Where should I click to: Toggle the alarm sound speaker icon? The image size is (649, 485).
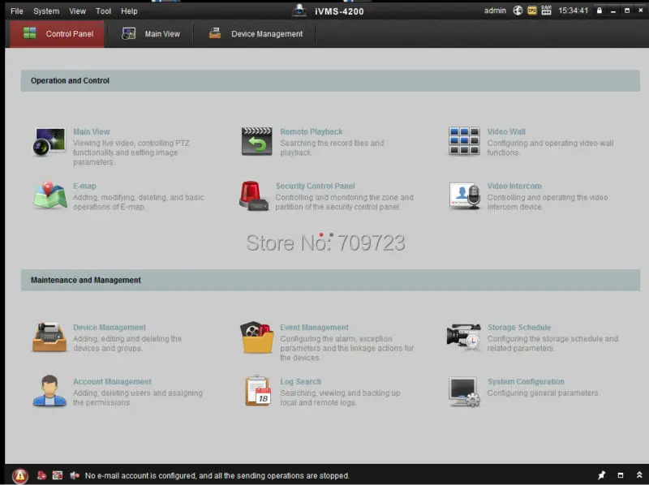74,476
